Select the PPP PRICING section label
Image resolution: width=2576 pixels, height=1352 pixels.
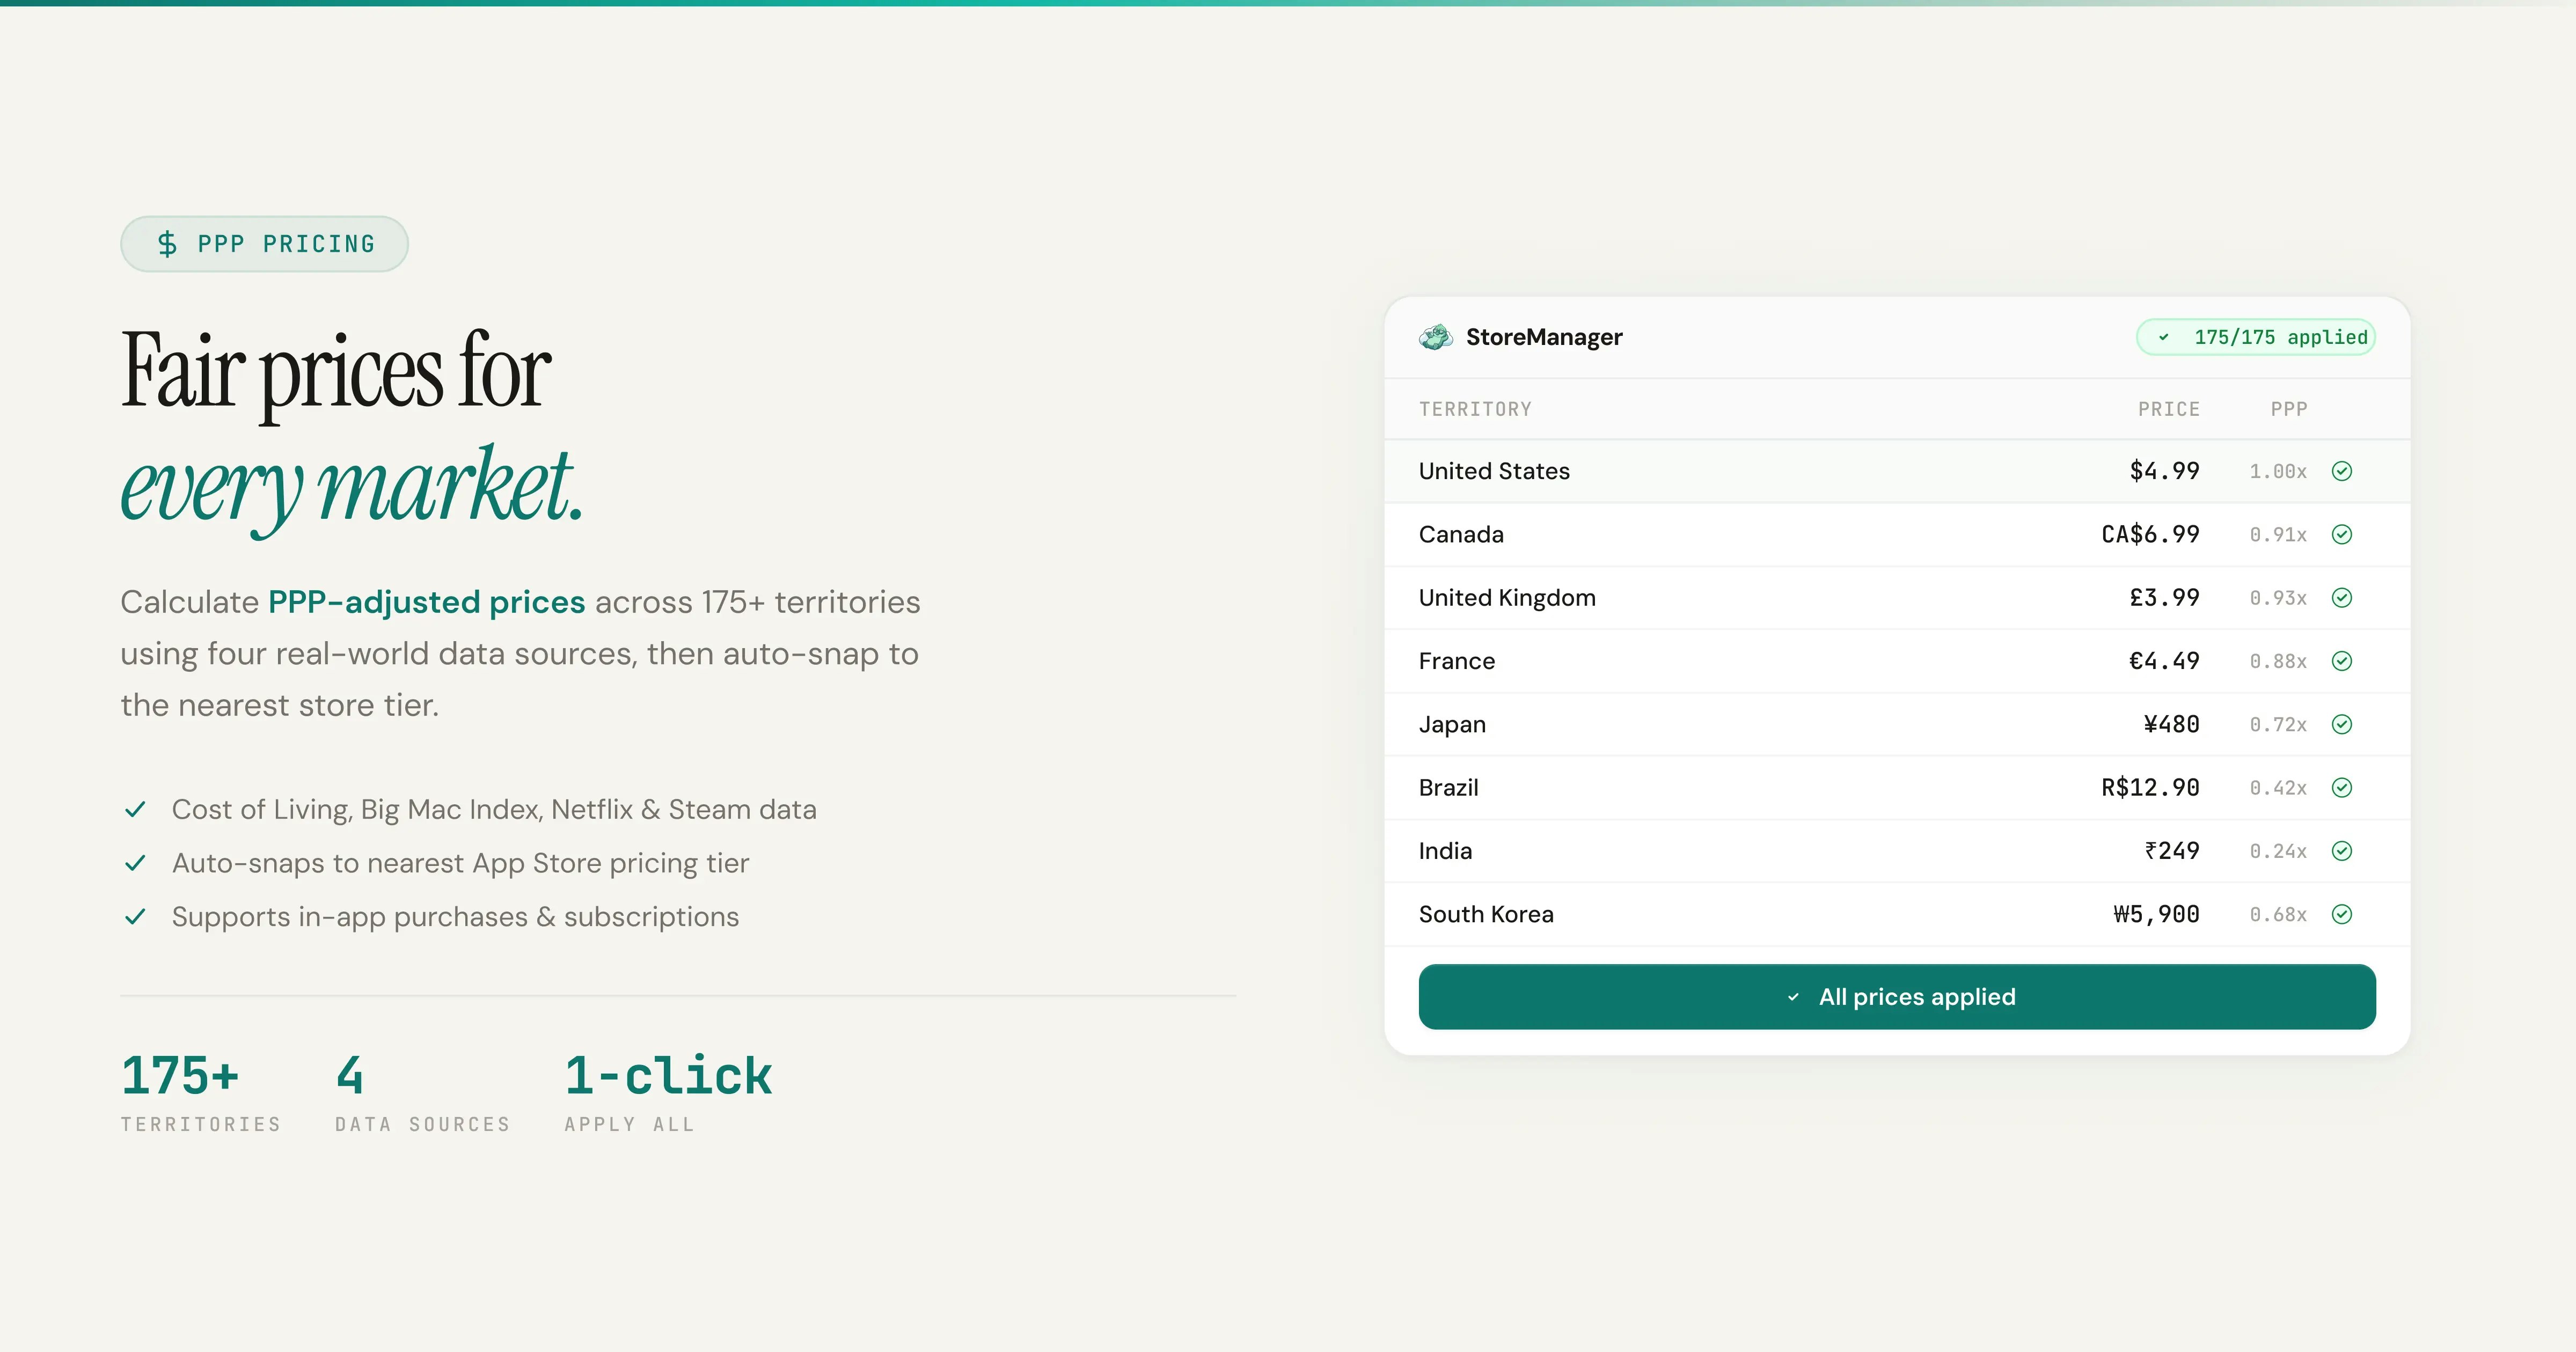click(264, 243)
